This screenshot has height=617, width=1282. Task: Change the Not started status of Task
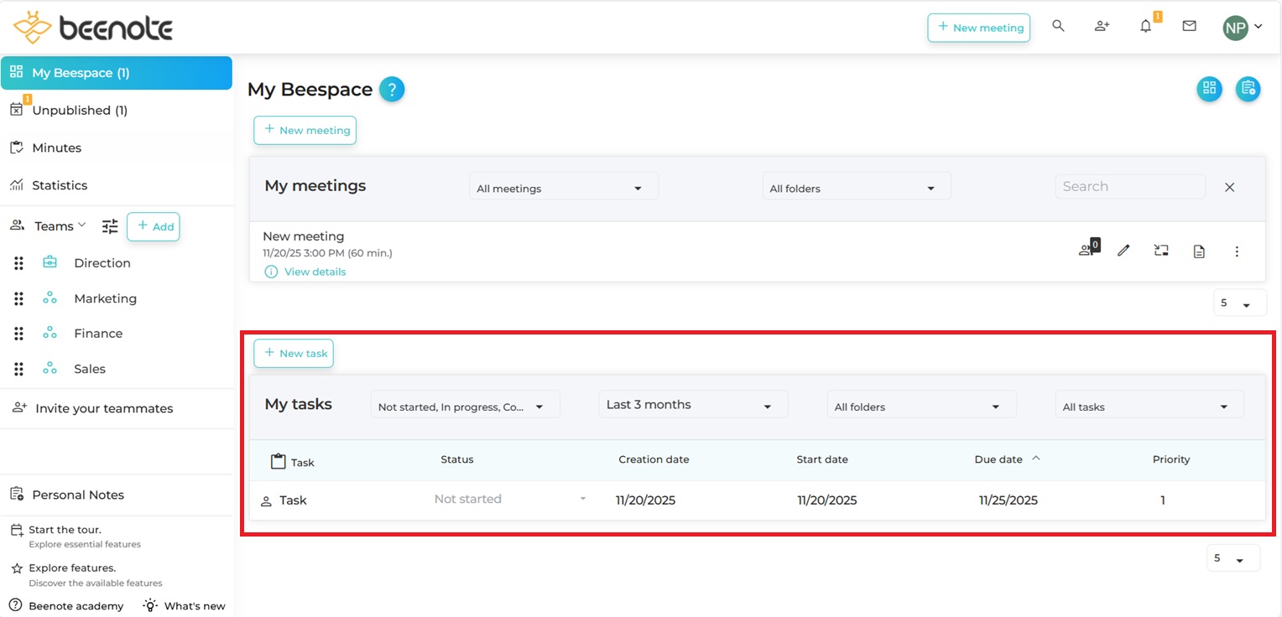[509, 500]
